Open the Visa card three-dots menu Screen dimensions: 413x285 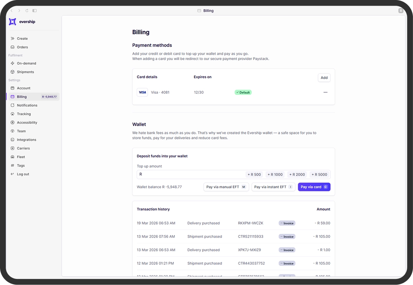point(325,92)
